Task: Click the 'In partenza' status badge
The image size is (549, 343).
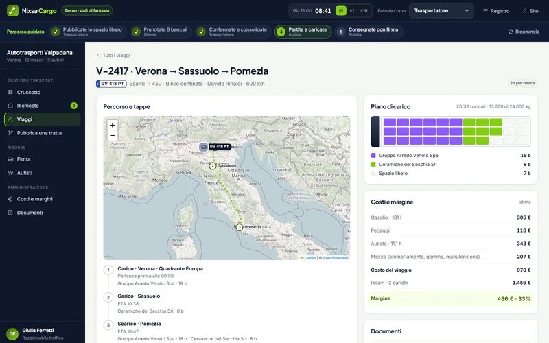Action: coord(522,83)
